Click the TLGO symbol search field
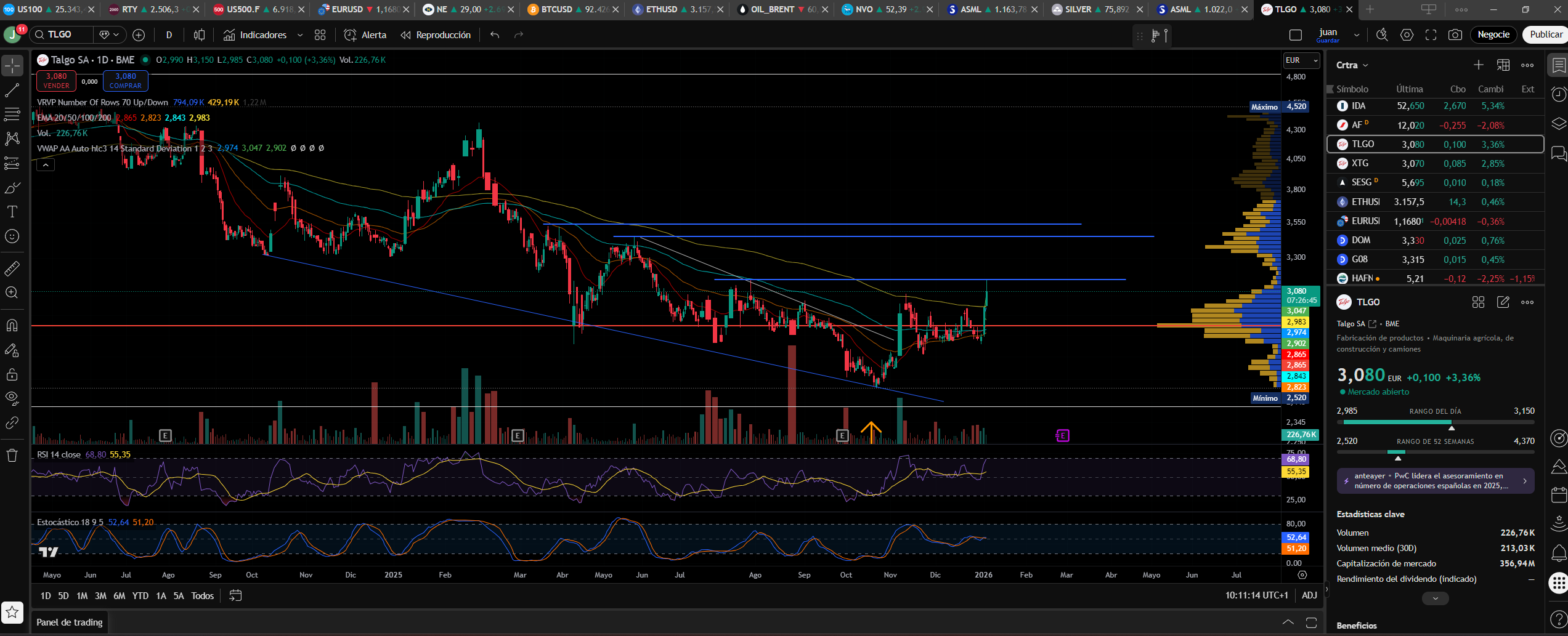The image size is (1568, 636). click(62, 34)
